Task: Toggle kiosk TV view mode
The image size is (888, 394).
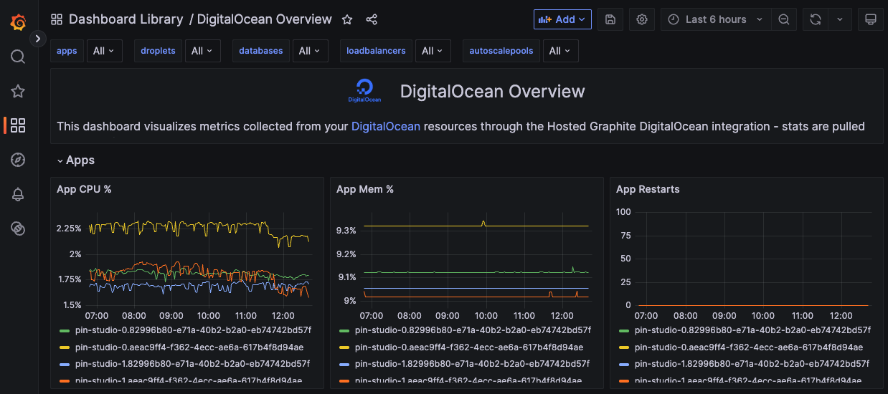Action: pyautogui.click(x=871, y=19)
